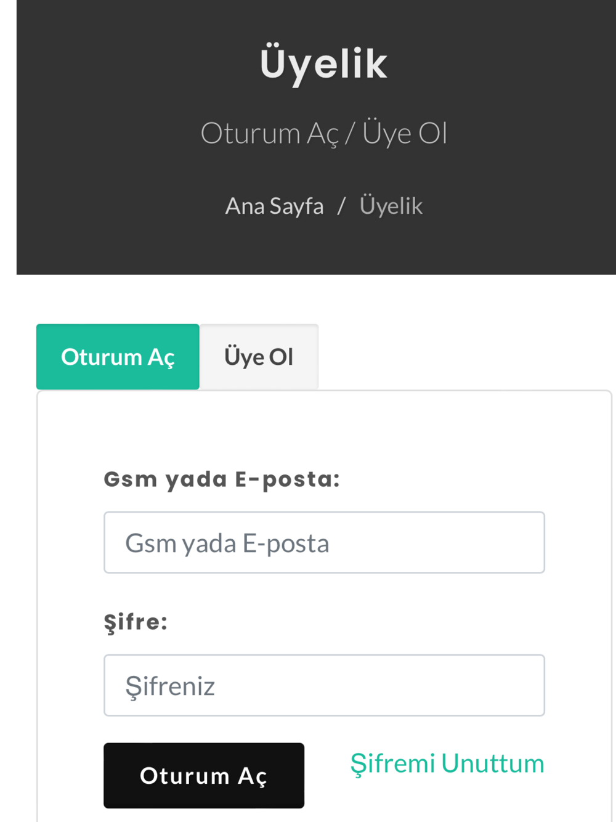This screenshot has width=616, height=822.
Task: Click the 'Oturum Aç / Üye Ol' subtitle
Action: coord(323,133)
